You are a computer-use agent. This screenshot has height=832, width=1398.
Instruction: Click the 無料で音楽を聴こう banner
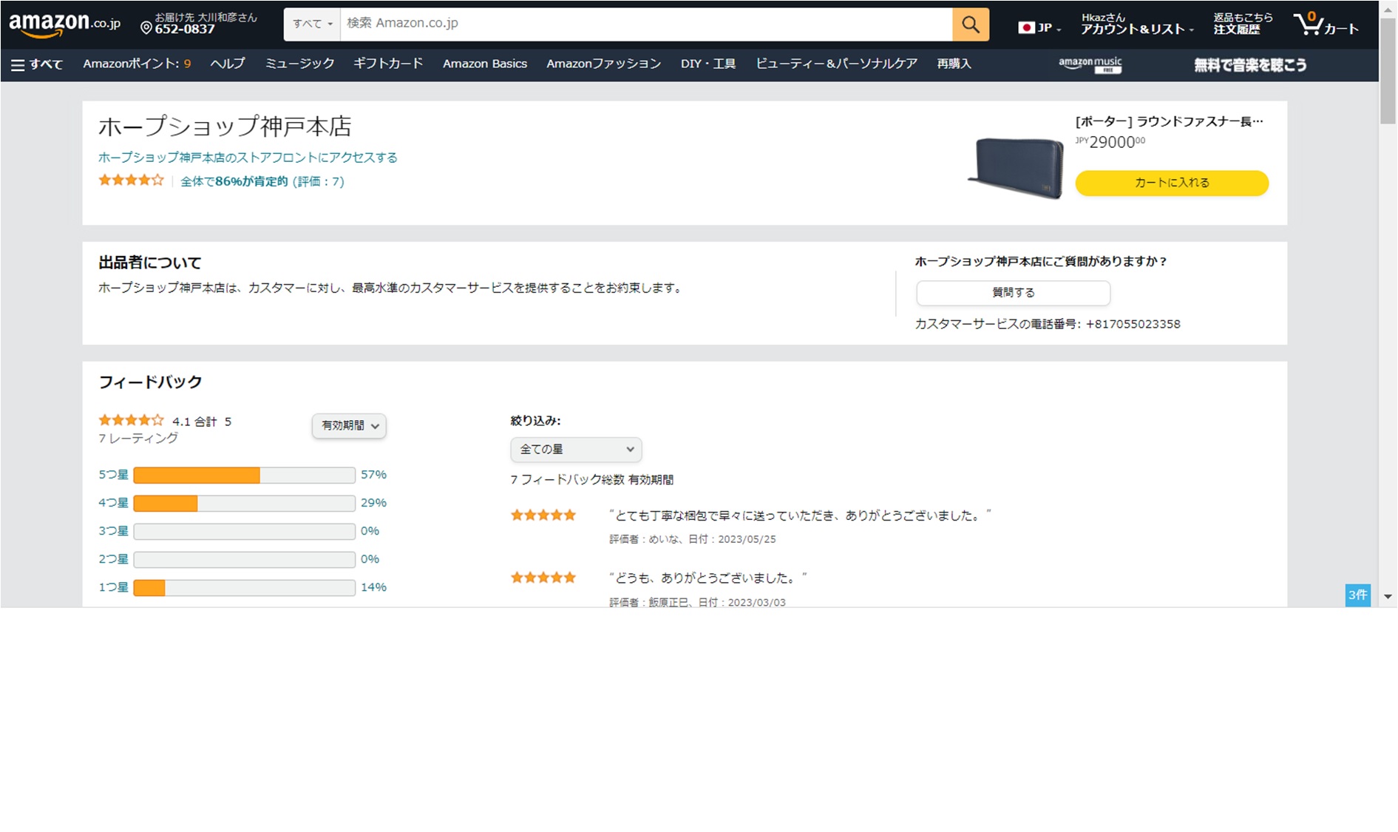point(1250,65)
